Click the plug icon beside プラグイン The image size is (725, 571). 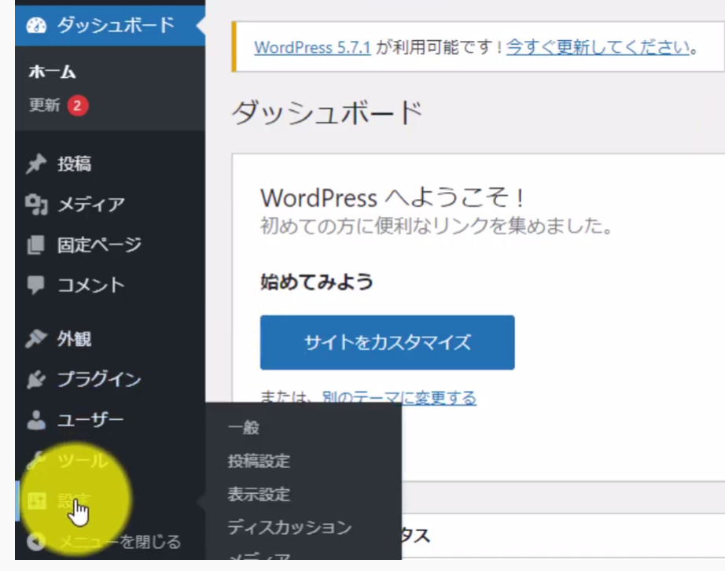coord(36,380)
